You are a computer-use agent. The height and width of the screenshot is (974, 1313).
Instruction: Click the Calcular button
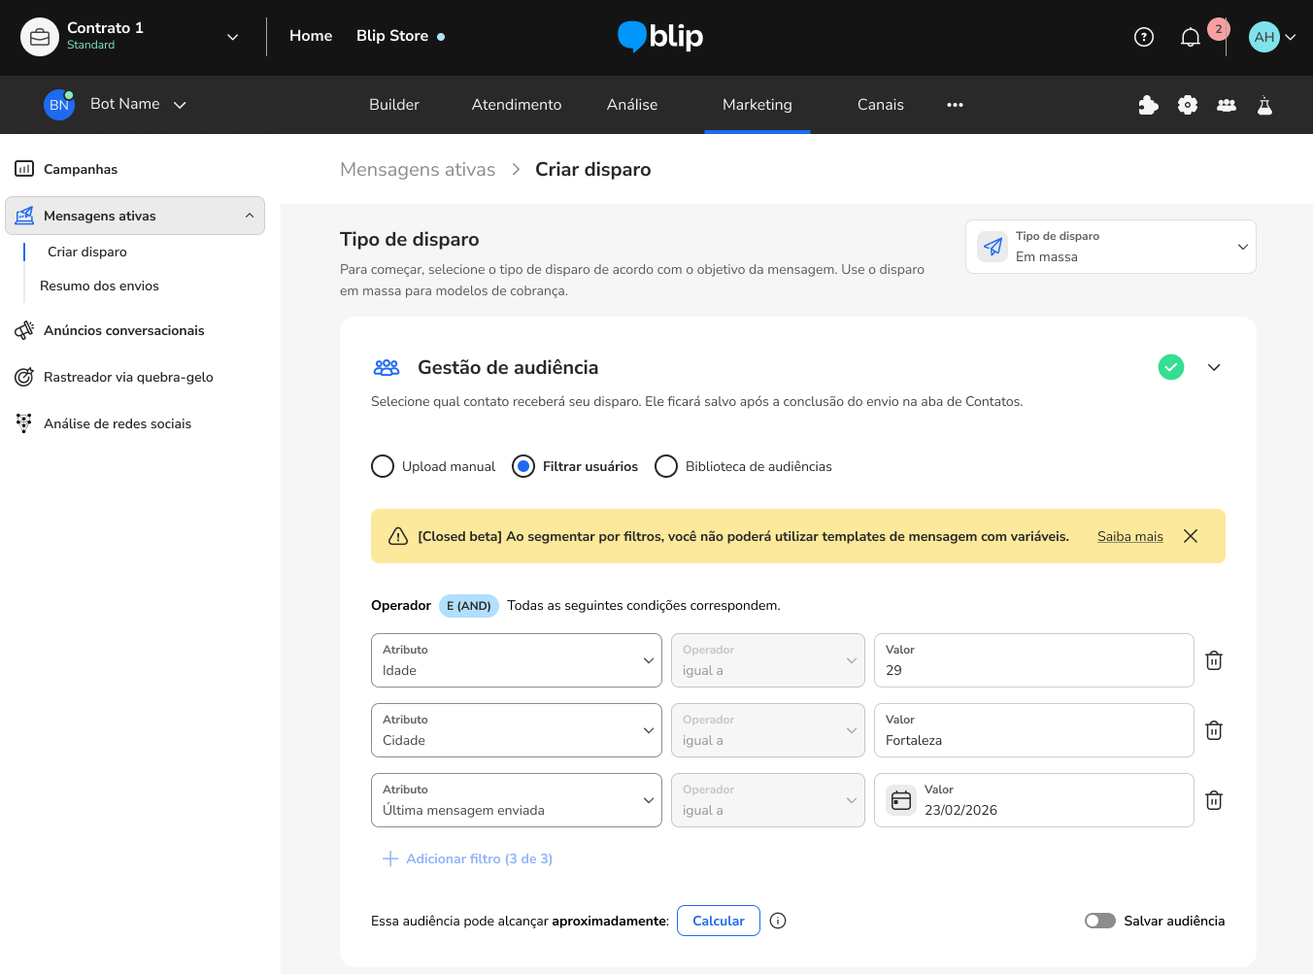pyautogui.click(x=718, y=921)
